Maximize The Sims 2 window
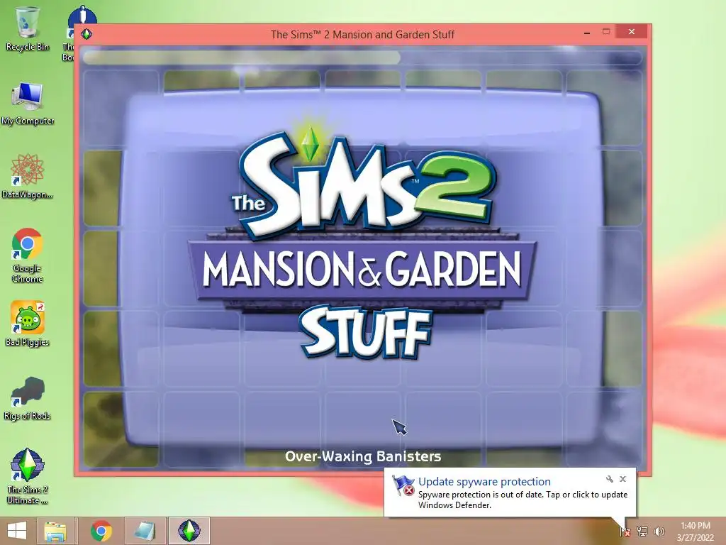The image size is (726, 545). tap(606, 31)
